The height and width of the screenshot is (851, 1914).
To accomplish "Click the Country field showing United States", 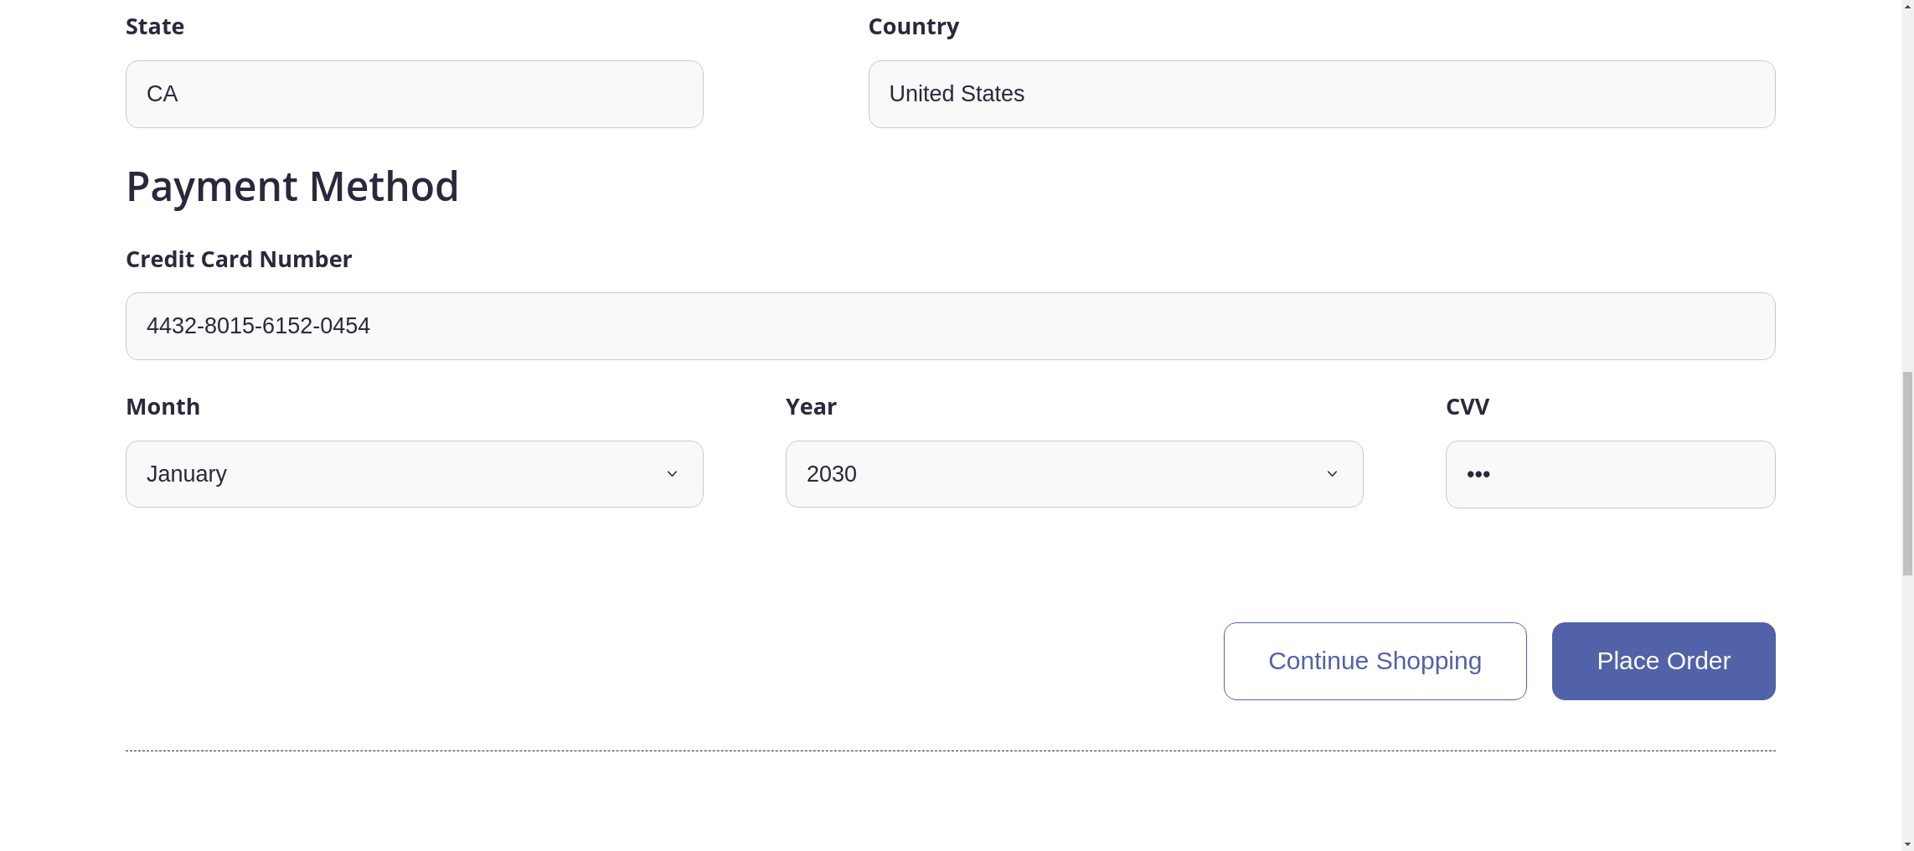I will [1322, 94].
